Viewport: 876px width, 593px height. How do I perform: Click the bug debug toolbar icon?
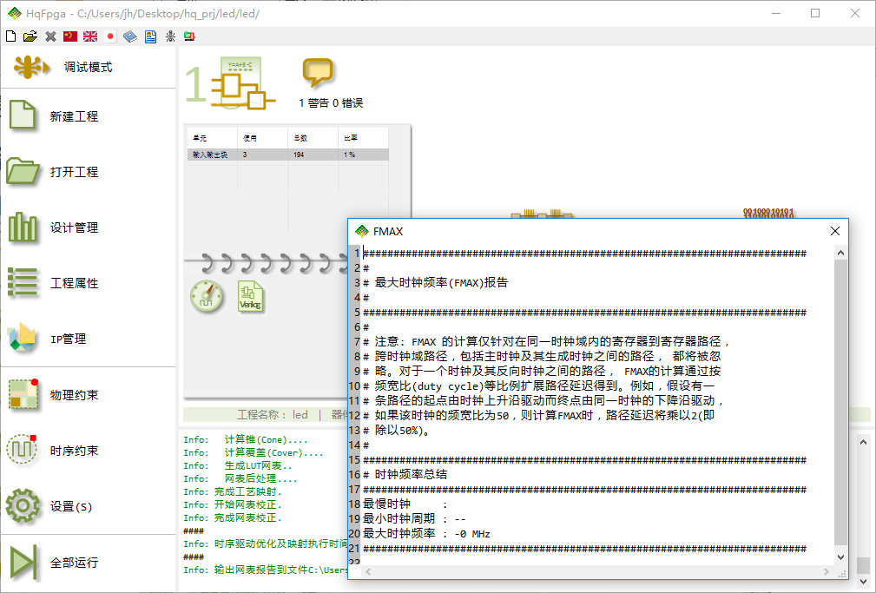[170, 36]
